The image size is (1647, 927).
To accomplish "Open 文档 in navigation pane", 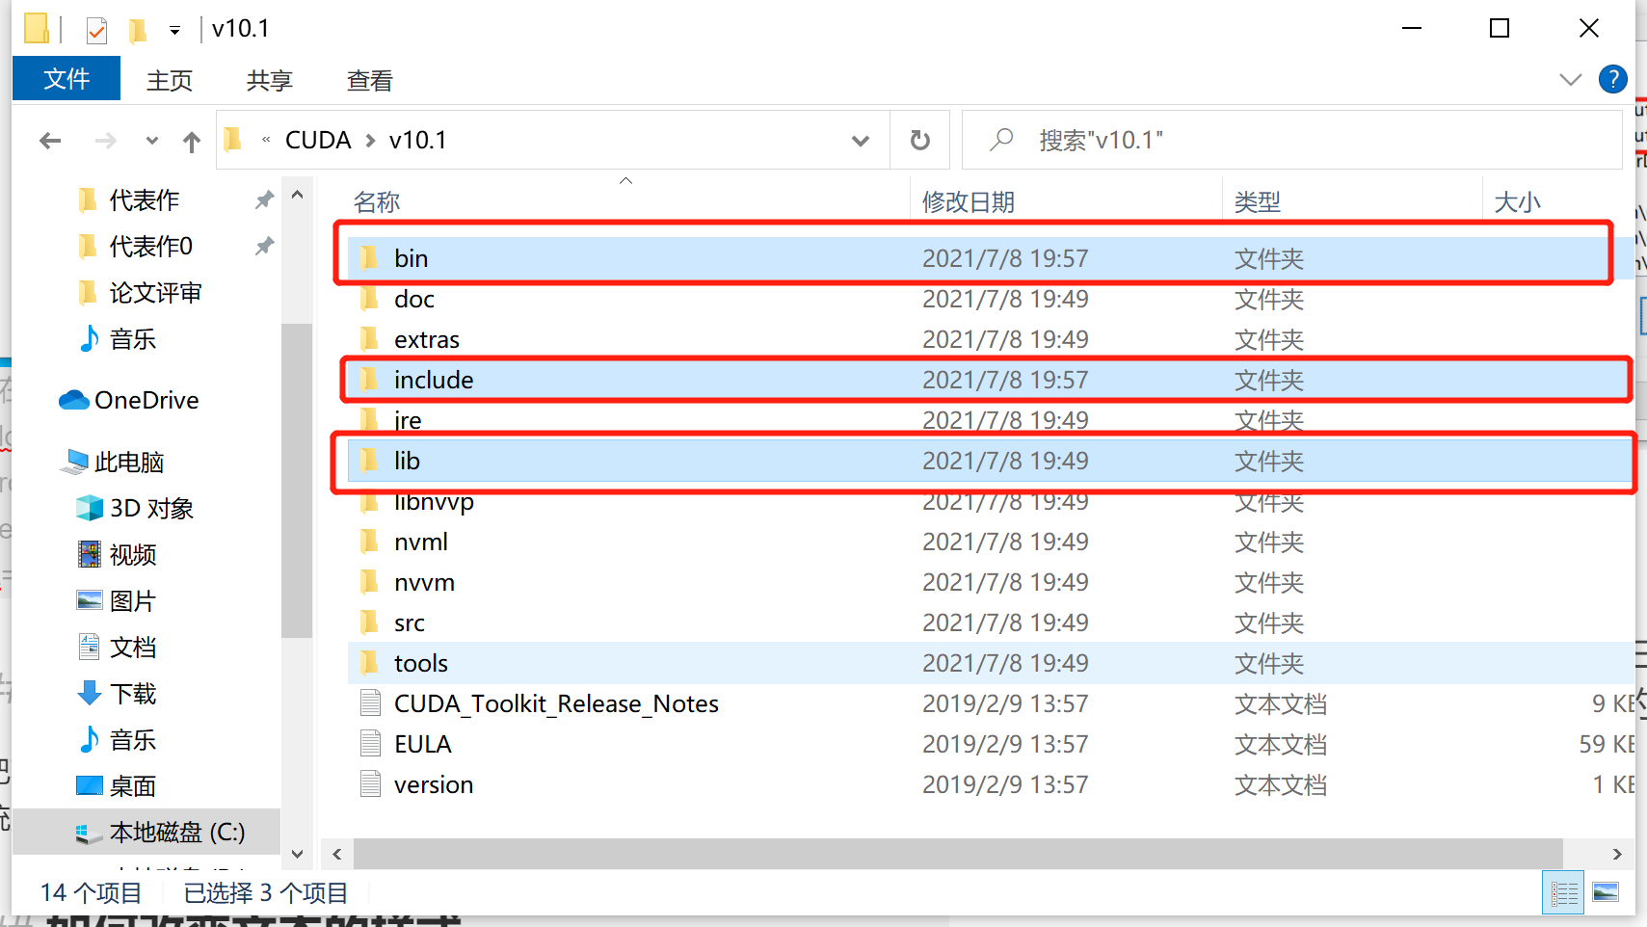I will point(132,647).
